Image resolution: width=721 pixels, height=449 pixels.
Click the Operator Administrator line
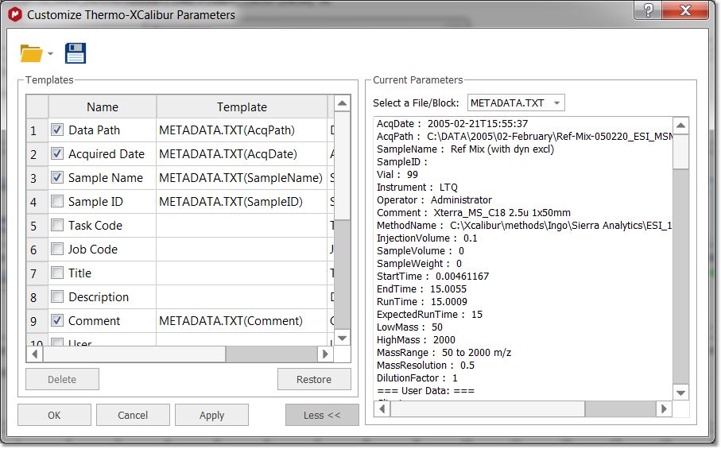coord(434,200)
